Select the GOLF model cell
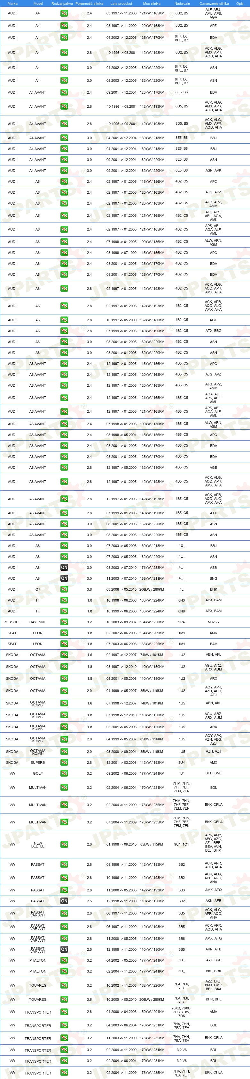This screenshot has height=1079, width=250. coord(37,773)
